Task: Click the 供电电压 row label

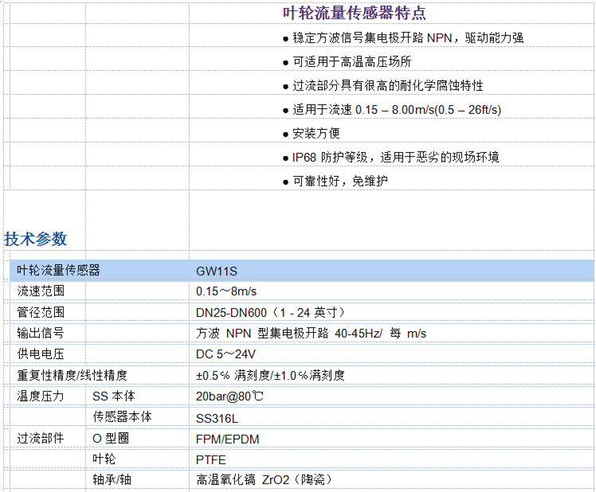Action: pyautogui.click(x=41, y=353)
